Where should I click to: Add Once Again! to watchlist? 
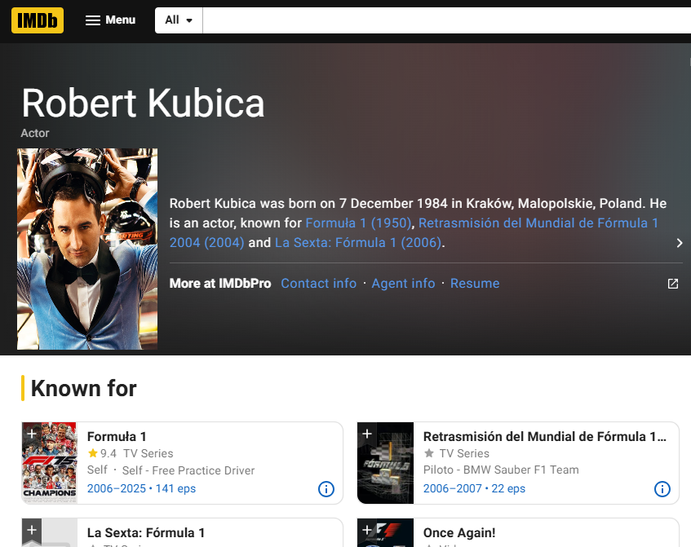[367, 530]
